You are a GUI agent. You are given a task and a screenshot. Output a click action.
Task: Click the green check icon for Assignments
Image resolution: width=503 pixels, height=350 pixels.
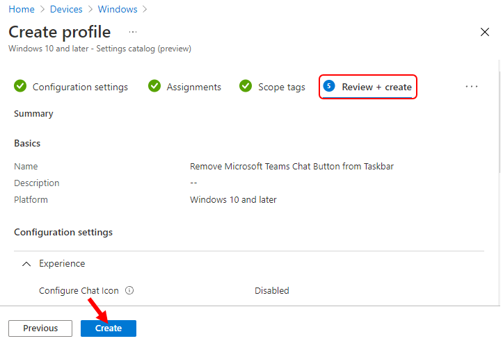click(x=154, y=86)
